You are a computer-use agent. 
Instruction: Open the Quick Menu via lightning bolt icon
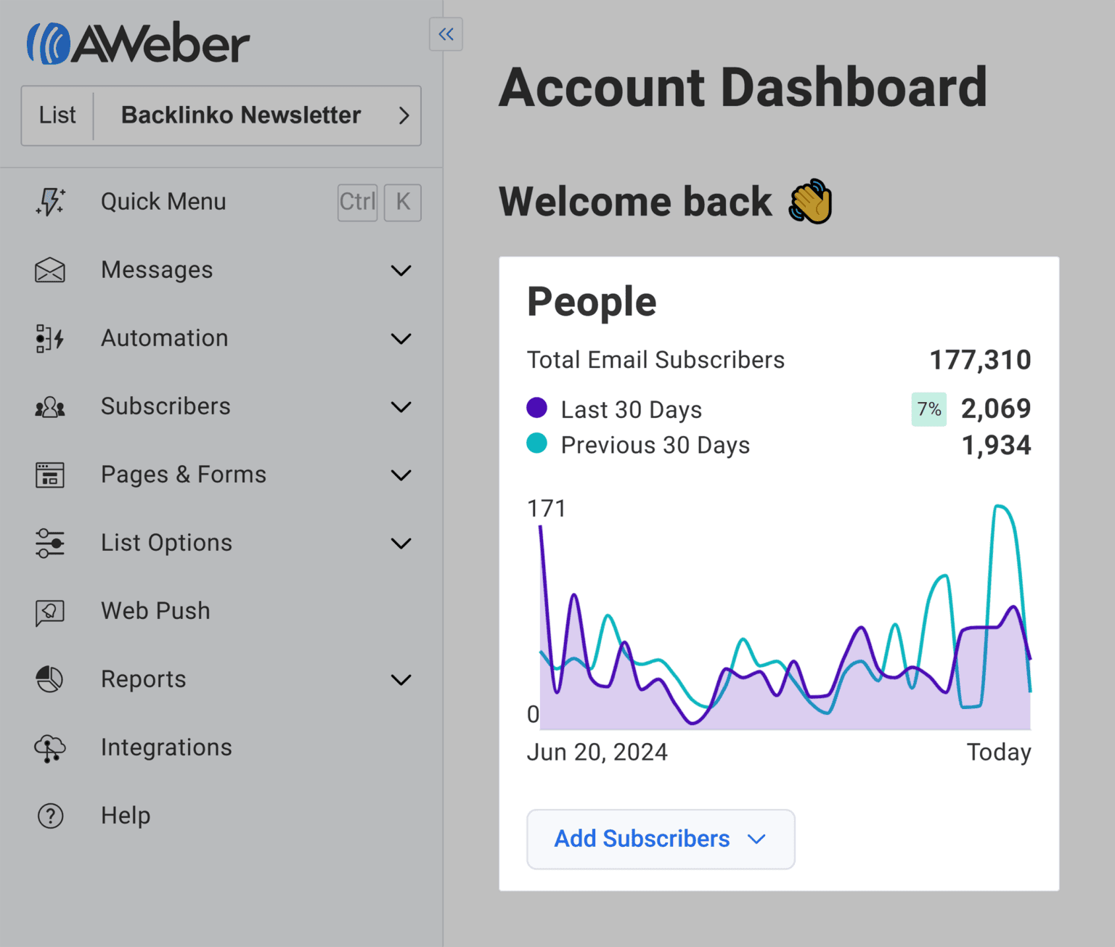[x=49, y=202]
